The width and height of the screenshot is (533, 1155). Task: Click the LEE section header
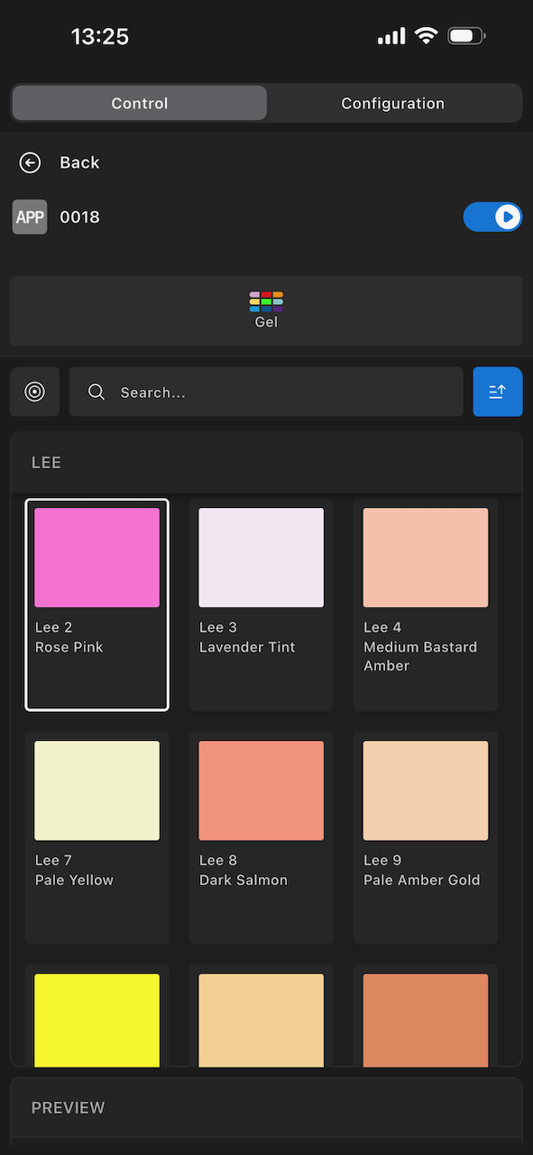point(266,463)
